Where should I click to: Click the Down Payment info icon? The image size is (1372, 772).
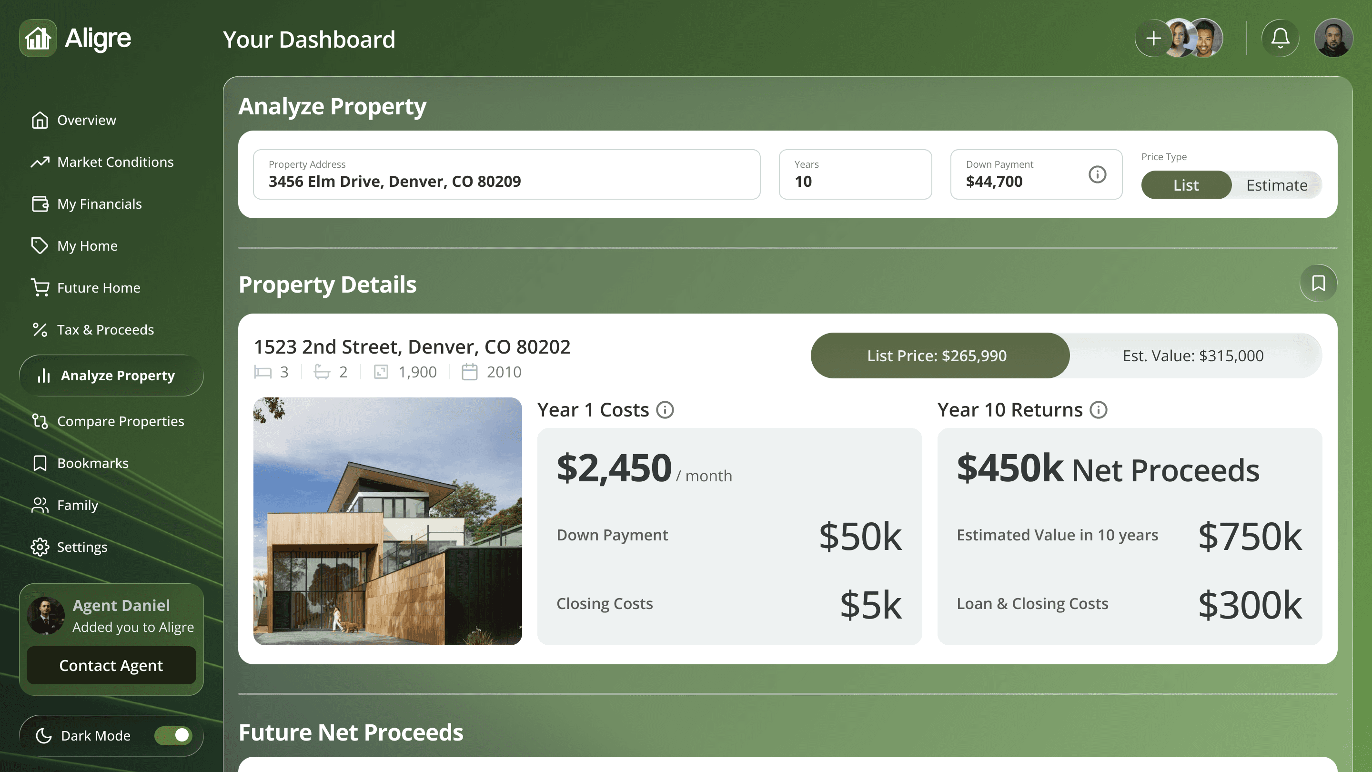pyautogui.click(x=1097, y=174)
